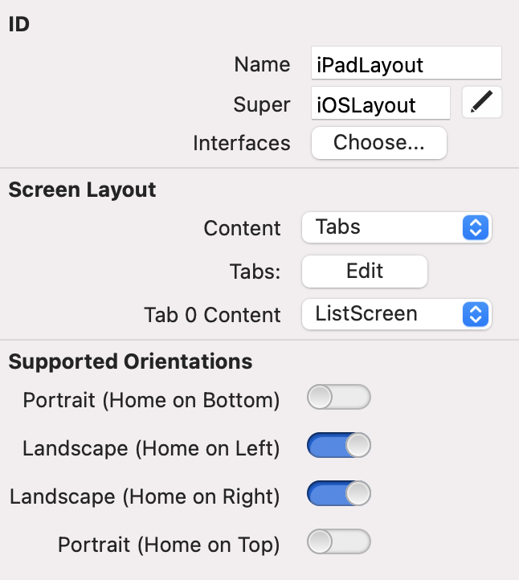
Task: Click the Tabs: label text
Action: pyautogui.click(x=256, y=272)
